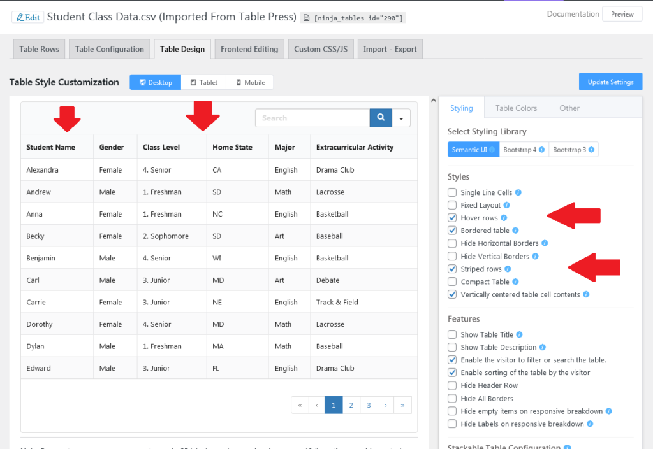Switch to the Table Colors tab
653x449 pixels.
point(516,108)
